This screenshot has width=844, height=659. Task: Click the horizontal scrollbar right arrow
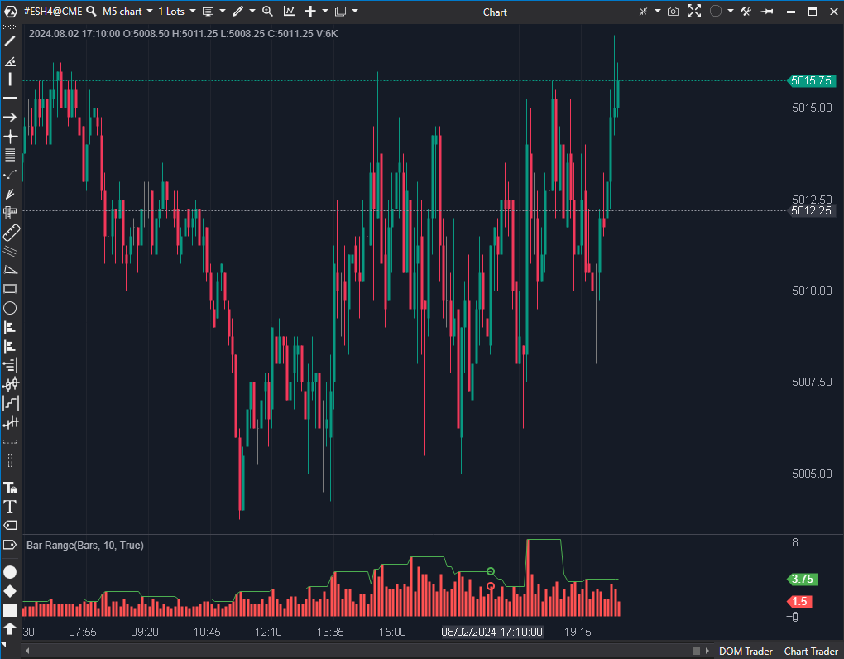point(707,651)
